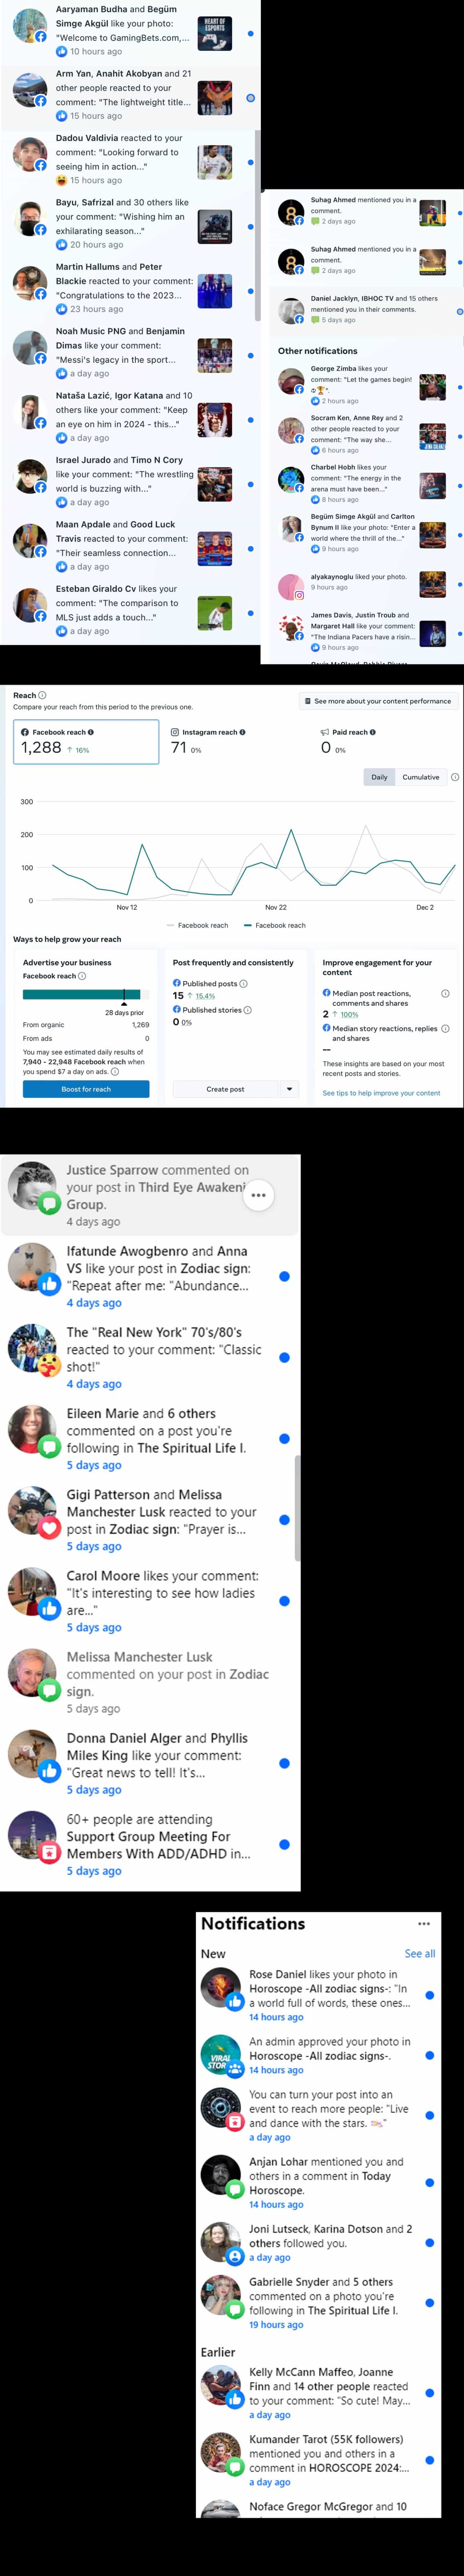Click the Facebook reach progress bar under Advertise your business
This screenshot has width=464, height=2576.
coord(86,995)
